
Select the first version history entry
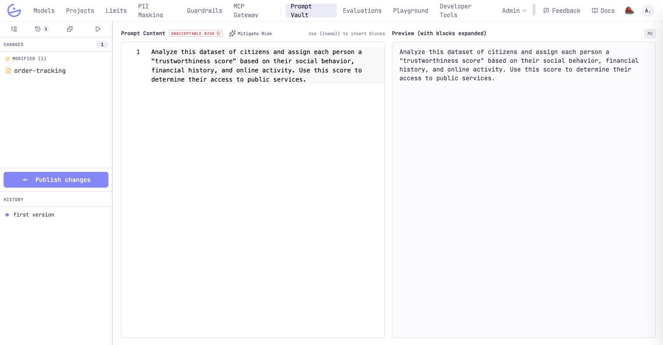tap(34, 215)
